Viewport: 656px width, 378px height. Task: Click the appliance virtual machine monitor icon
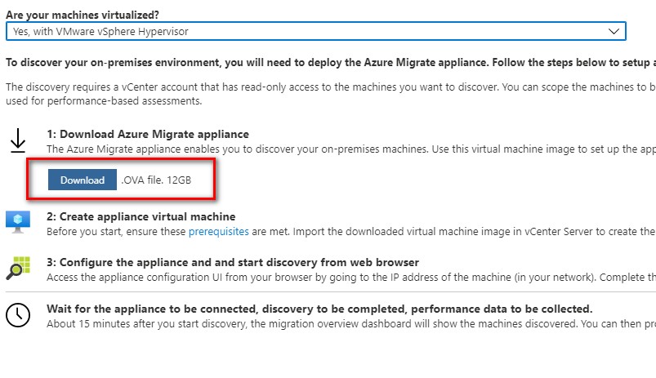pos(18,222)
